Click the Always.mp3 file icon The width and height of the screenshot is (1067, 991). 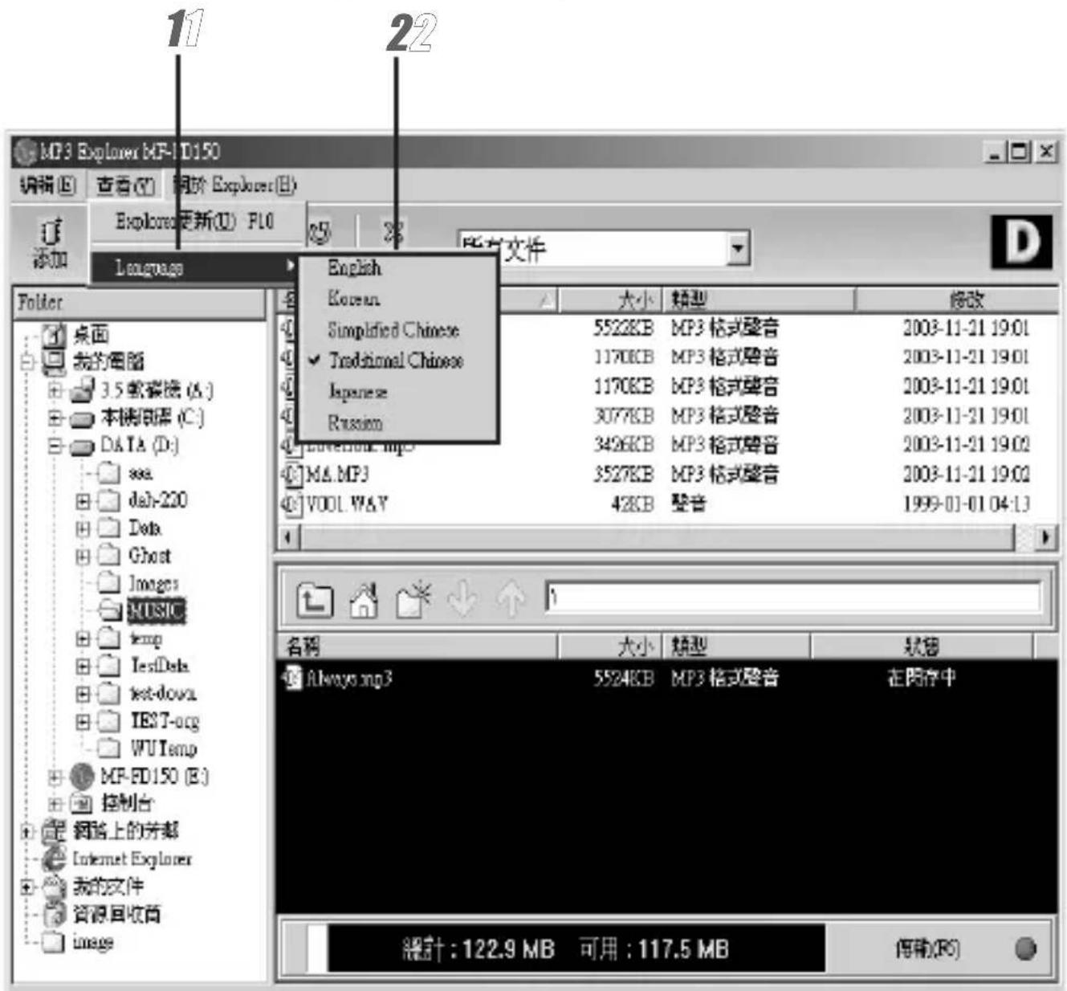292,678
